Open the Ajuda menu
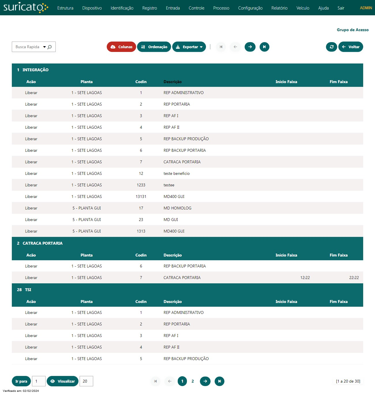This screenshot has width=375, height=395. click(x=323, y=8)
